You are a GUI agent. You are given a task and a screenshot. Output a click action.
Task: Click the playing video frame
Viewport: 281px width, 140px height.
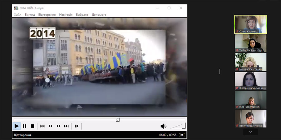[99, 67]
